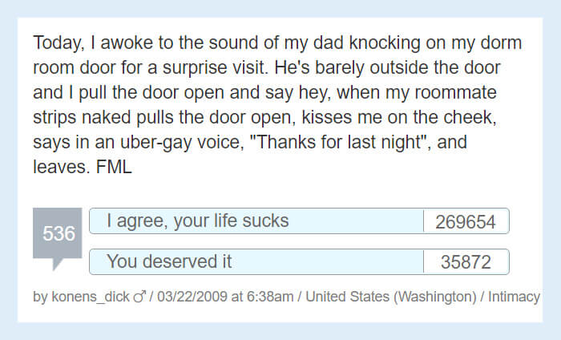Select the (Washington) region text
Image resolution: width=561 pixels, height=340 pixels.
(x=435, y=297)
